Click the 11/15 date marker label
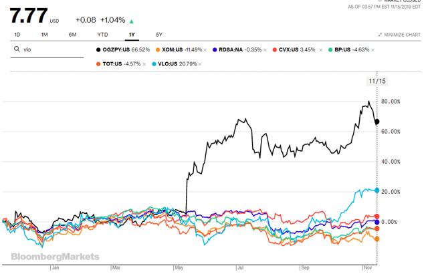The height and width of the screenshot is (274, 428). click(x=377, y=81)
